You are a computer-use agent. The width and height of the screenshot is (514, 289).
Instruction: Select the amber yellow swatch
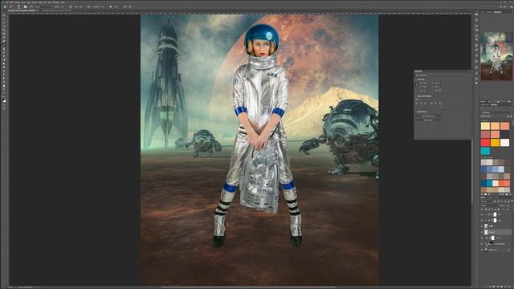click(x=495, y=142)
